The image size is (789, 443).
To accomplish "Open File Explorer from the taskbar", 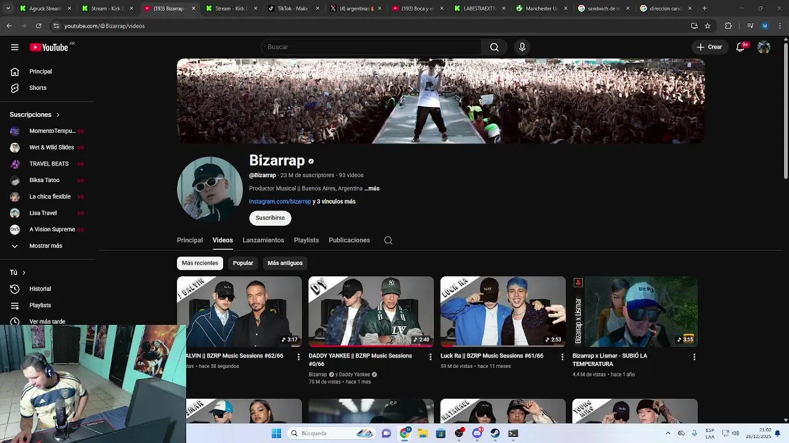I will click(x=423, y=433).
